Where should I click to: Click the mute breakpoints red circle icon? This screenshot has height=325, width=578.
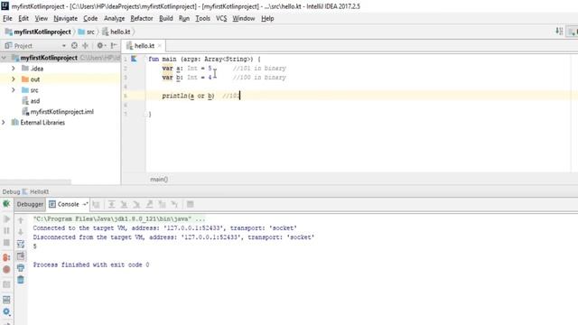click(6, 269)
